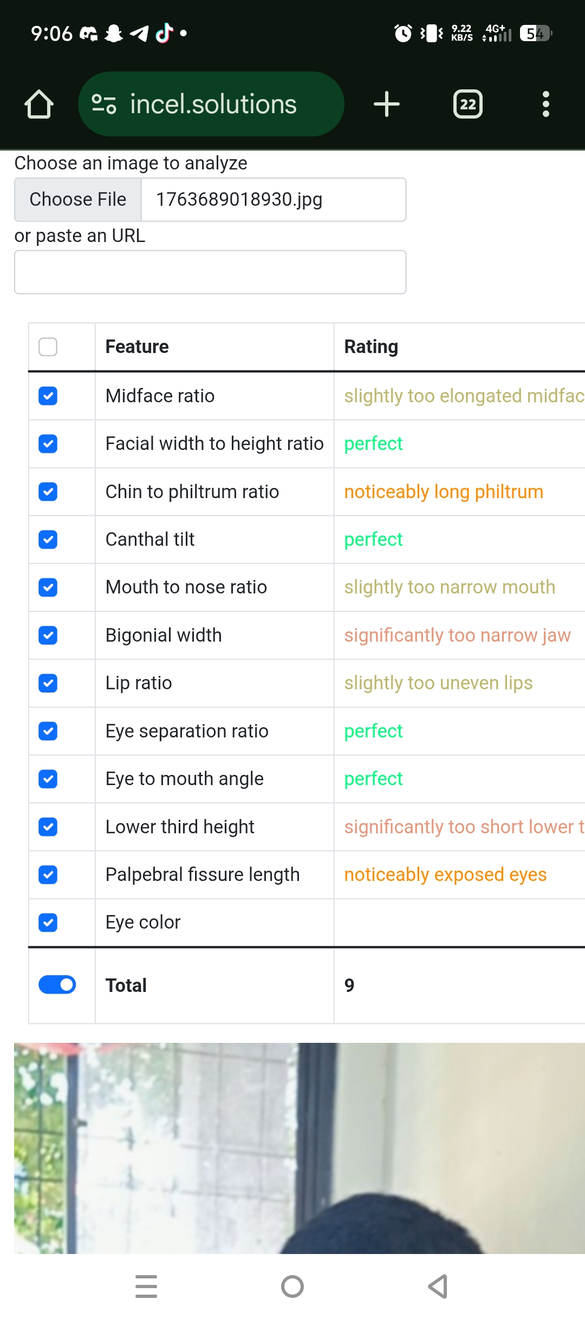Screen dimensions: 585x1319
Task: Focus the paste URL input field
Action: [210, 272]
